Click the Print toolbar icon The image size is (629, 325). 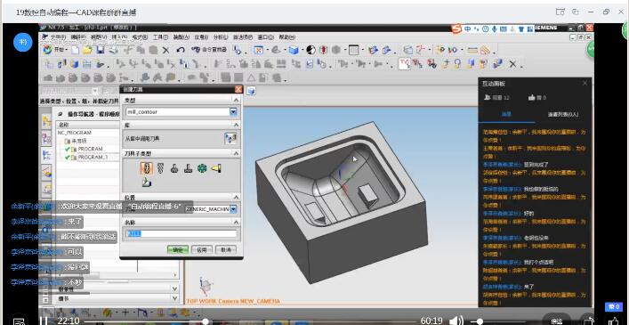pos(114,50)
